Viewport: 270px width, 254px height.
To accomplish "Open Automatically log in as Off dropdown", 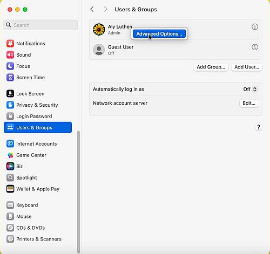I will pyautogui.click(x=250, y=89).
